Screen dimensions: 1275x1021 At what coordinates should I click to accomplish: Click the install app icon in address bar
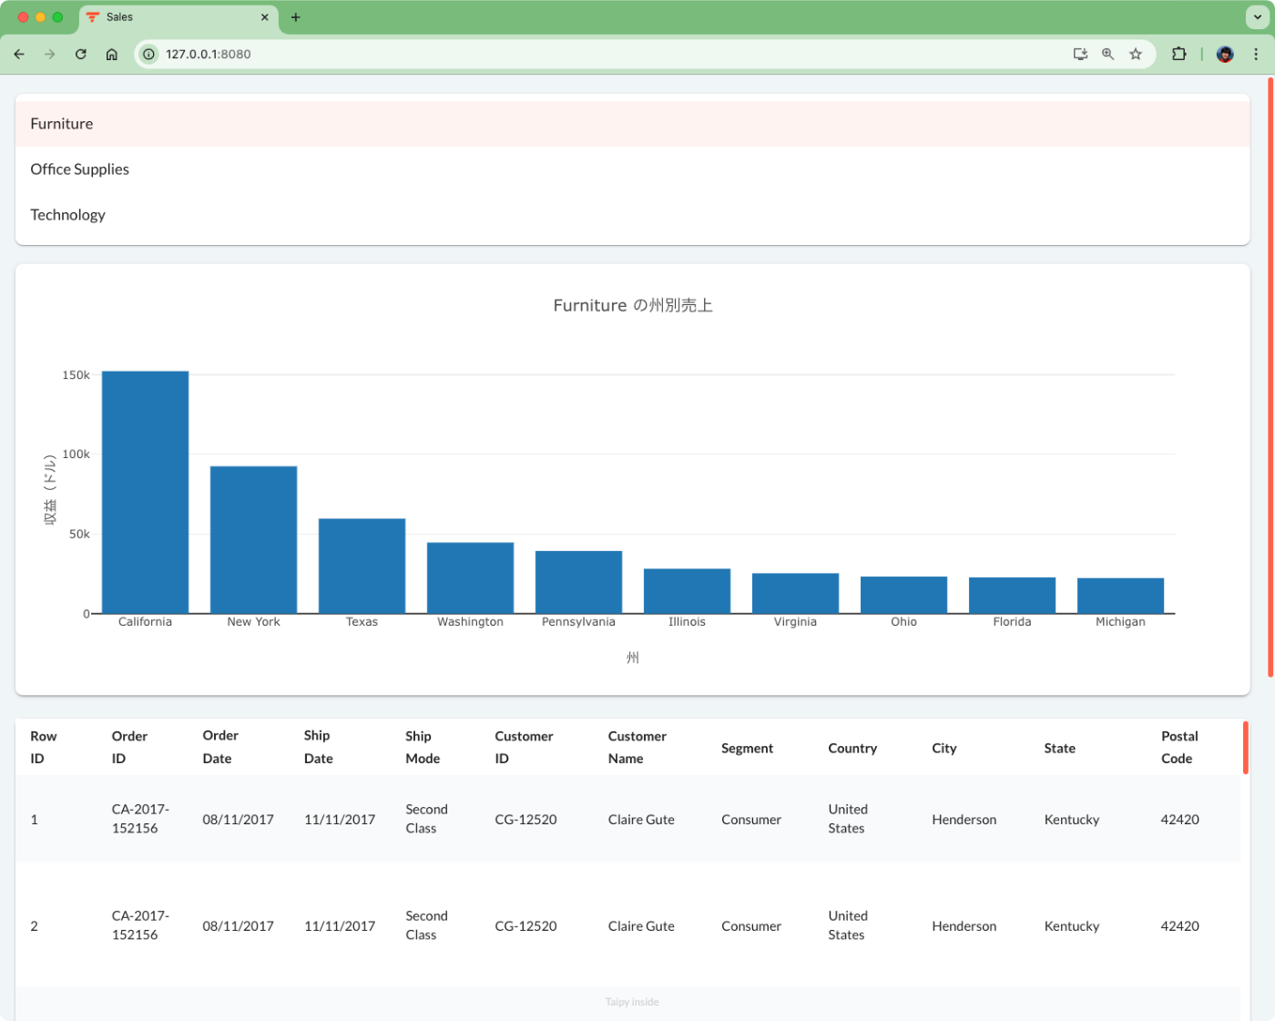(x=1080, y=54)
